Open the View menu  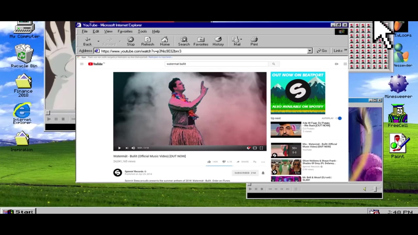108,31
